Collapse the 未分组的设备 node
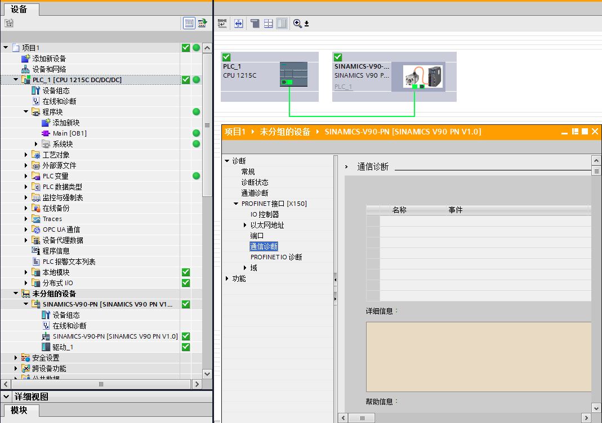 pos(16,294)
